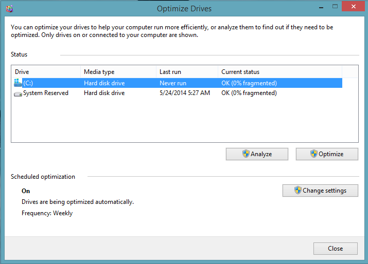Click the bold 'On' scheduled status
This screenshot has width=368, height=264.
pyautogui.click(x=26, y=191)
